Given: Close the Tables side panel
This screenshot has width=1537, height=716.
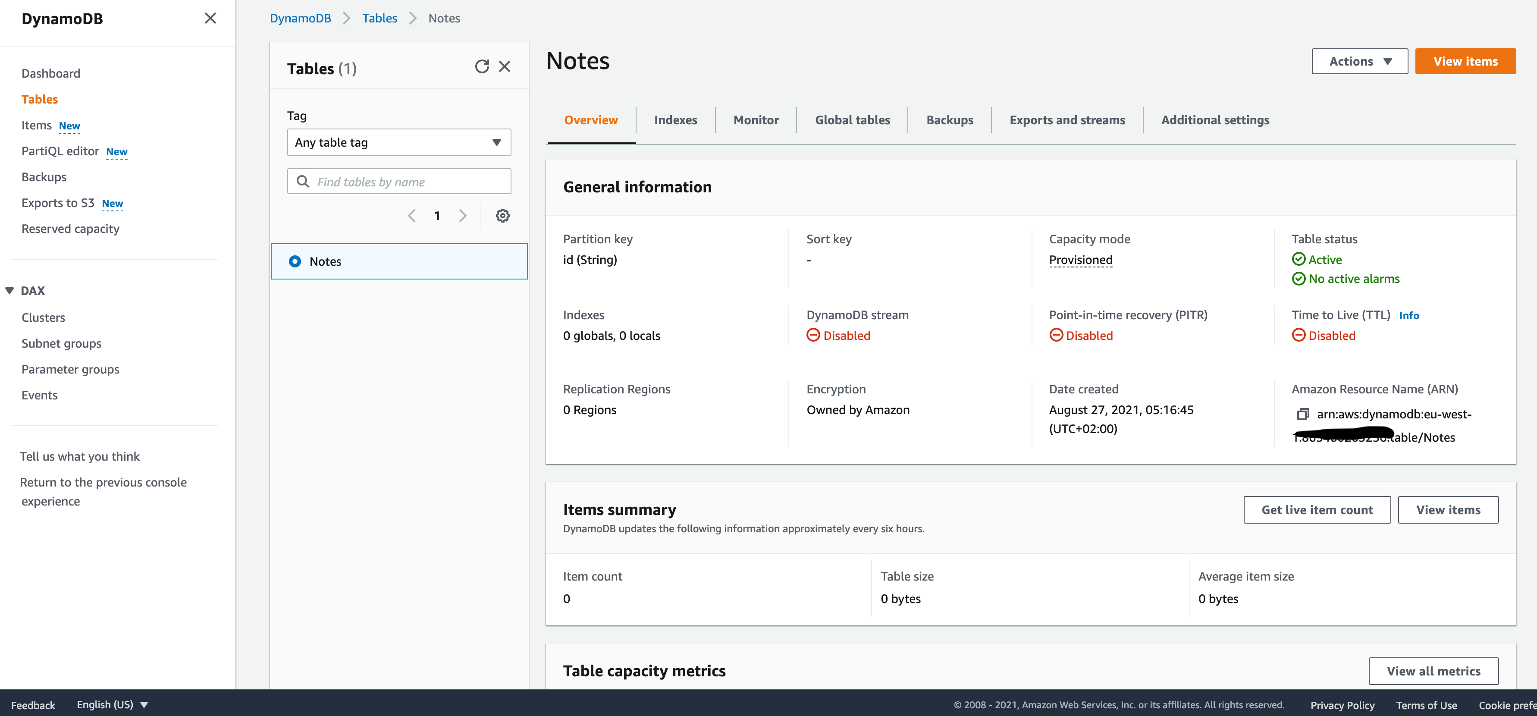Looking at the screenshot, I should pyautogui.click(x=505, y=66).
